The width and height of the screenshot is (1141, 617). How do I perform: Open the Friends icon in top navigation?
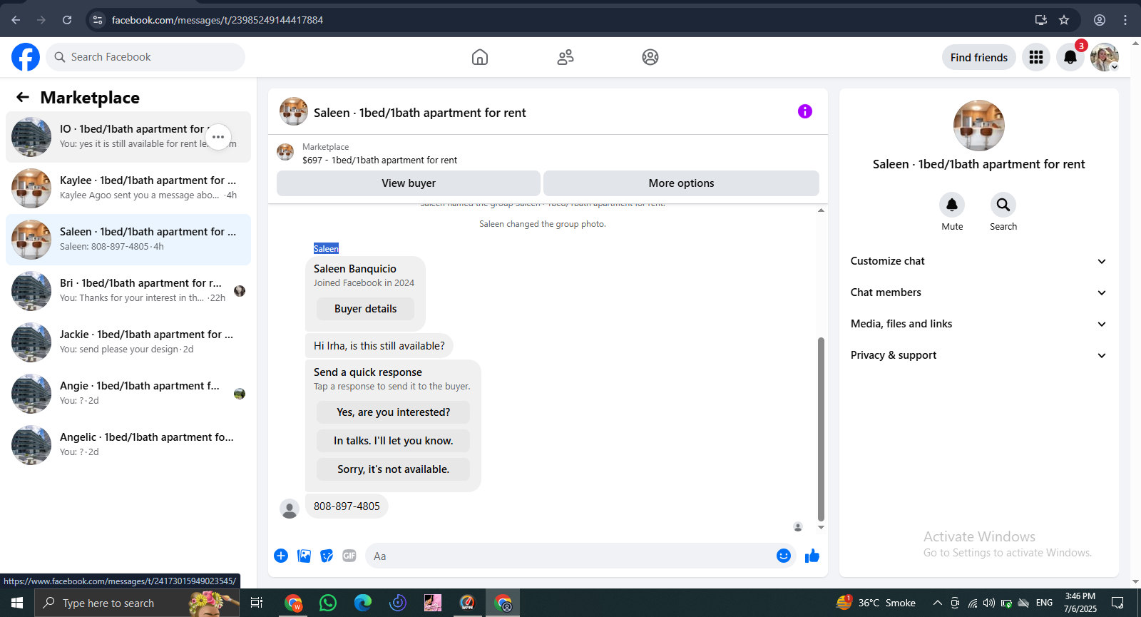point(566,57)
